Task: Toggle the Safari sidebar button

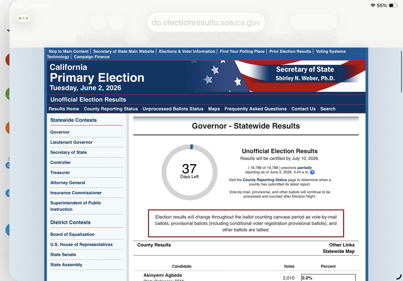Action: [98, 22]
